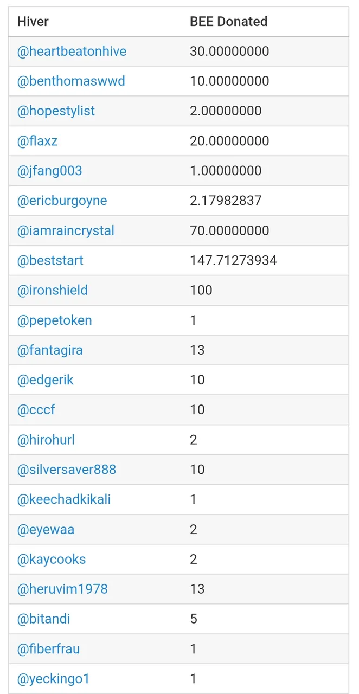This screenshot has height=694, width=359.
Task: Click the @heruvim1978 username
Action: (x=63, y=588)
